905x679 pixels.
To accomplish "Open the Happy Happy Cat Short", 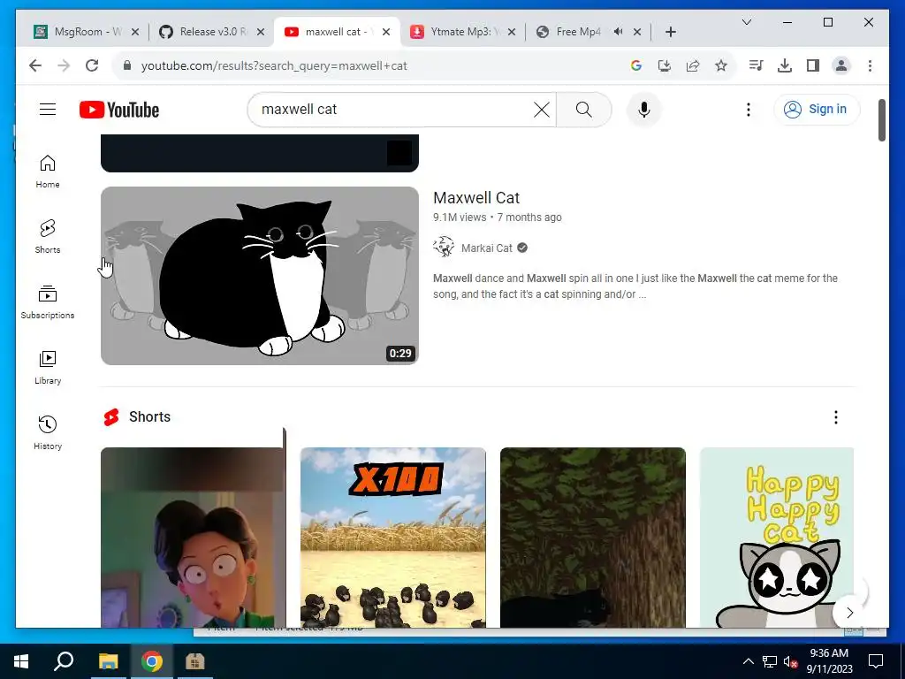I will click(x=777, y=538).
